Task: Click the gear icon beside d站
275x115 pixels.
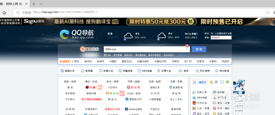Action: (x=105, y=55)
